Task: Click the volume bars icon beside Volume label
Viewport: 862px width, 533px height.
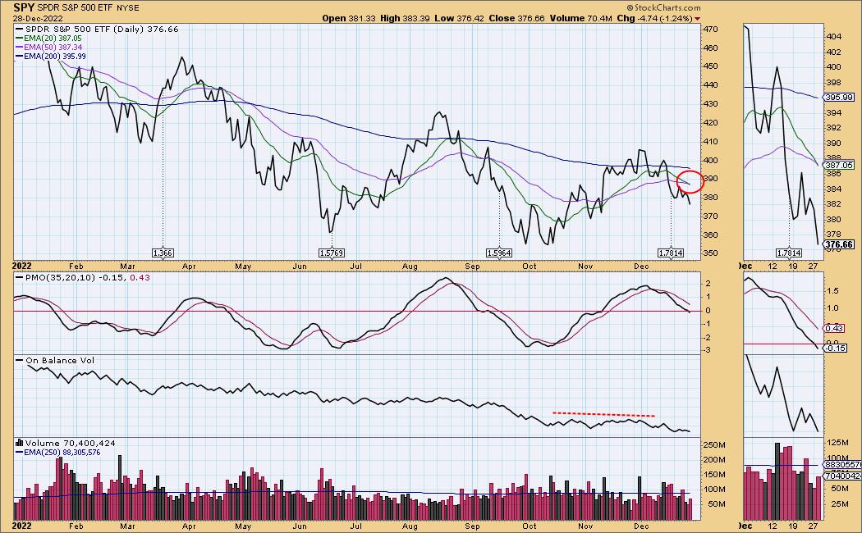Action: 19,443
